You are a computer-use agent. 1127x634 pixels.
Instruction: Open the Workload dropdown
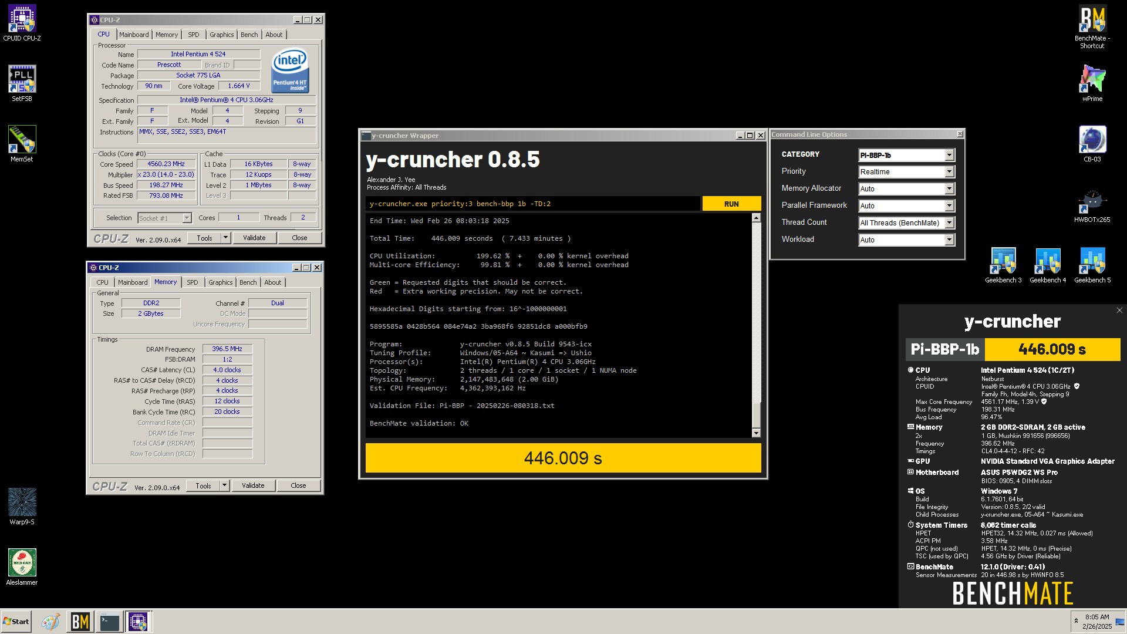(x=906, y=240)
